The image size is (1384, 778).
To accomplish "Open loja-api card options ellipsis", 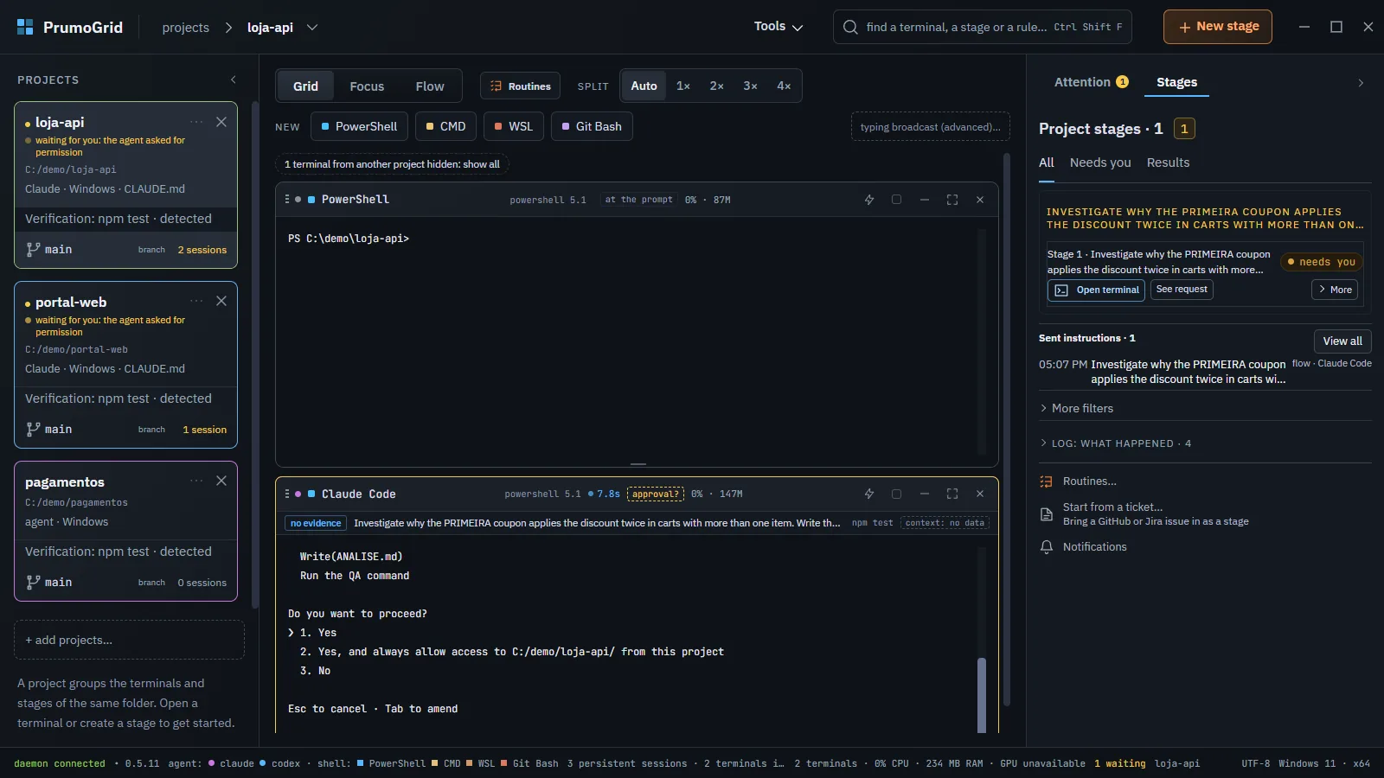I will point(196,122).
